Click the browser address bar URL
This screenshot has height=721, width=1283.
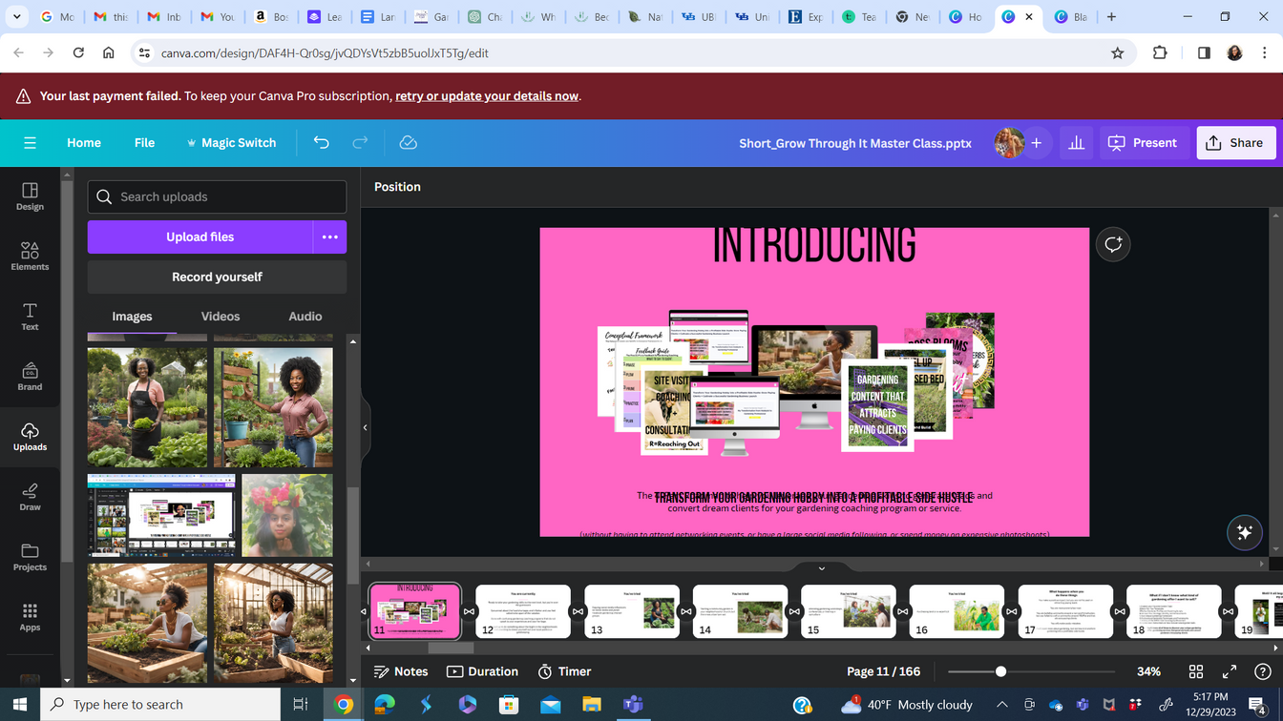click(325, 53)
